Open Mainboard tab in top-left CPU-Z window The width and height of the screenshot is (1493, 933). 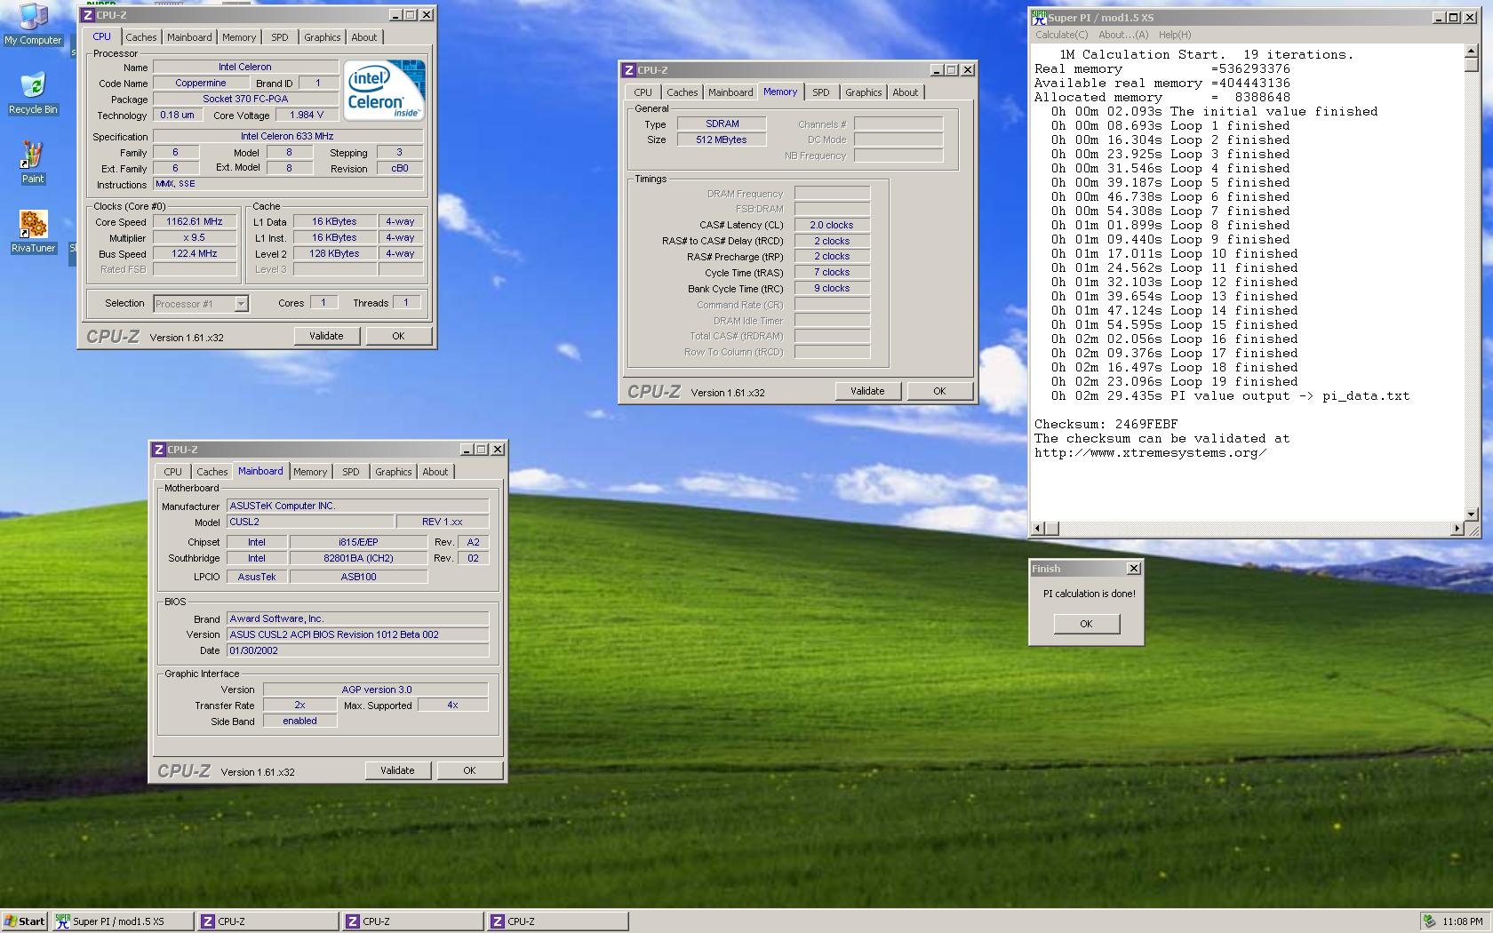189,37
